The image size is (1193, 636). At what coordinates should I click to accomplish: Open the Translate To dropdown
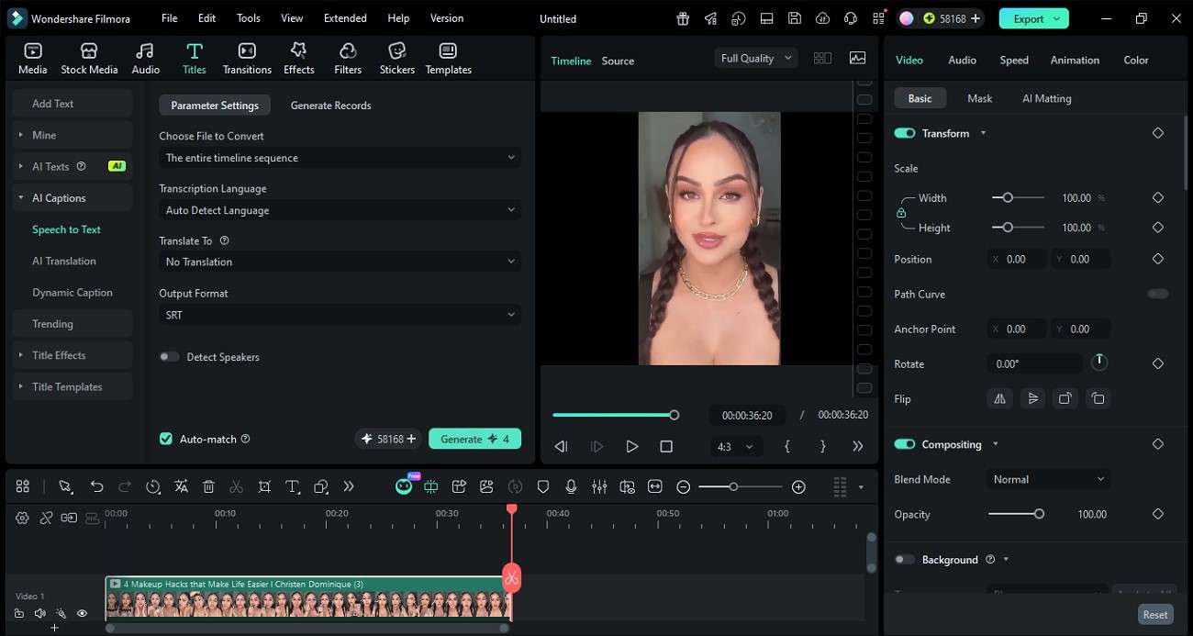click(x=340, y=262)
